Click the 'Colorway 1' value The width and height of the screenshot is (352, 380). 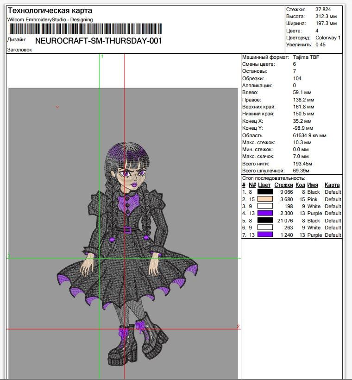(328, 38)
